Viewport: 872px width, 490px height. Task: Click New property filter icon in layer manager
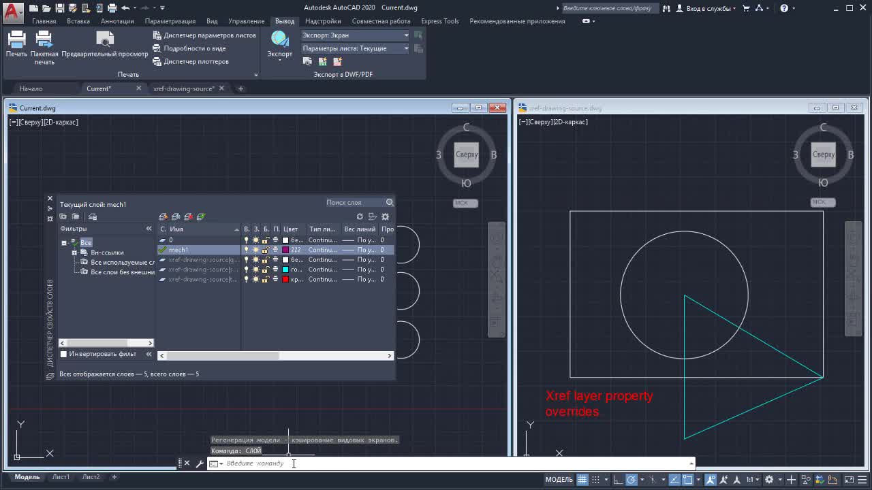(x=63, y=216)
